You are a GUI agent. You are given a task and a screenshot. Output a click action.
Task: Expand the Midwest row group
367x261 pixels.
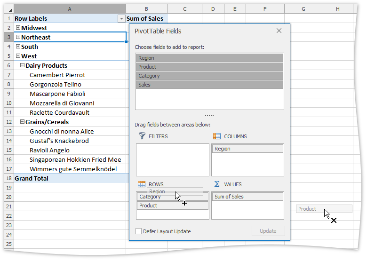(x=18, y=28)
